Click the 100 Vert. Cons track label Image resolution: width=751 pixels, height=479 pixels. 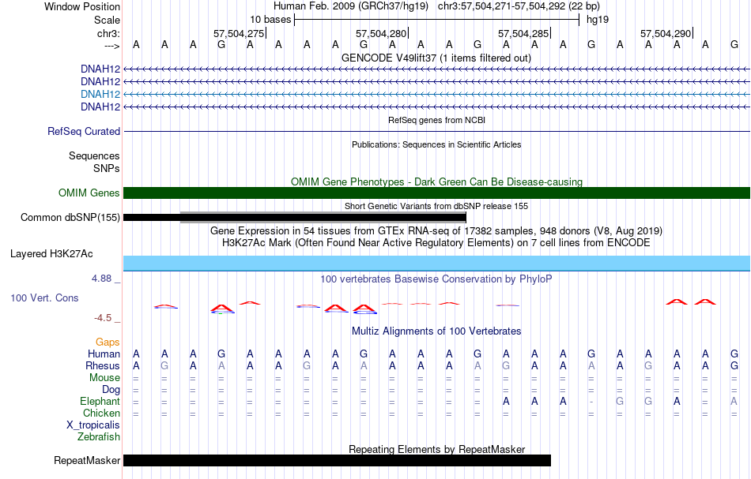[x=44, y=298]
